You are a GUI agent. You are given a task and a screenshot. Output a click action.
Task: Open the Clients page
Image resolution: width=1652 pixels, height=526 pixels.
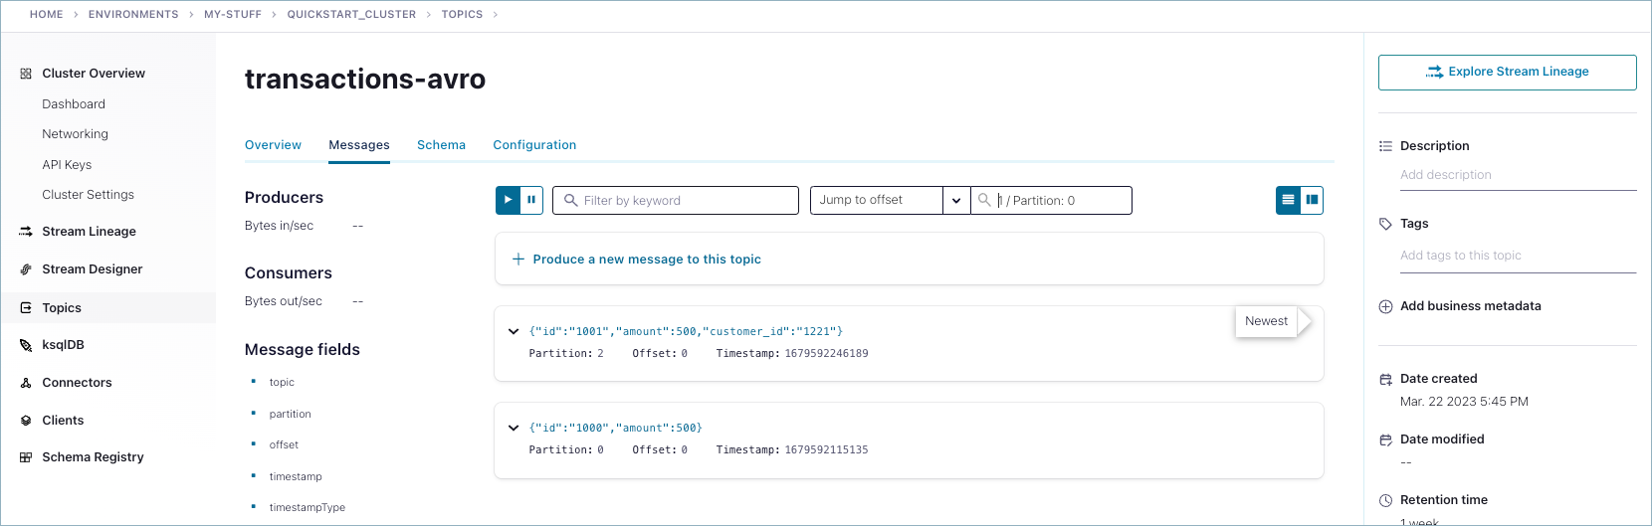(x=63, y=421)
